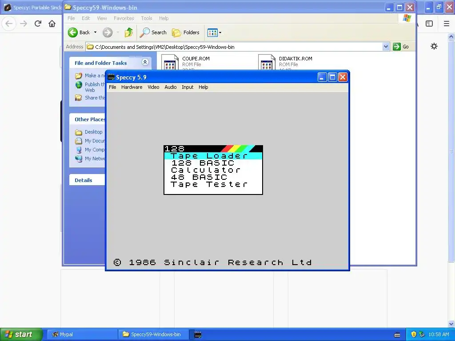The image size is (455, 341).
Task: Open the File menu in Speccy 5.9
Action: tap(112, 87)
